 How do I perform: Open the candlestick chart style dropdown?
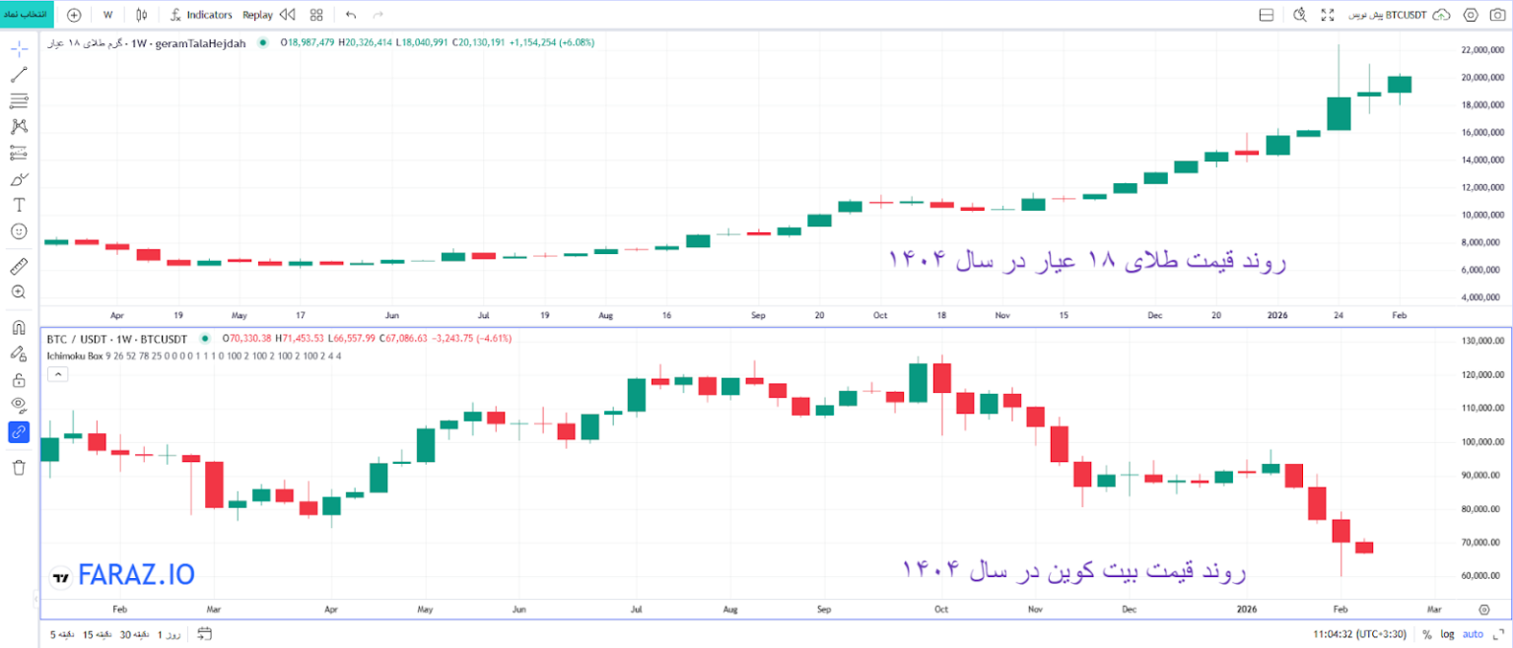[x=141, y=15]
